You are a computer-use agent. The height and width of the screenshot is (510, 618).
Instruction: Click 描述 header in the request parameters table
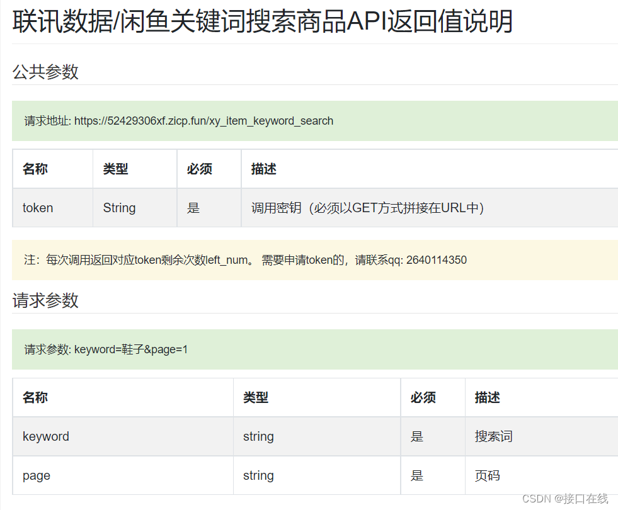[488, 397]
